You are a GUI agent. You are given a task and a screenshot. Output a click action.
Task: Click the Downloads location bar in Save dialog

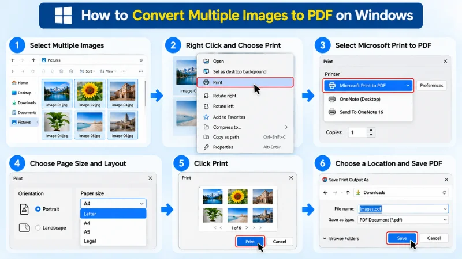pyautogui.click(x=401, y=192)
